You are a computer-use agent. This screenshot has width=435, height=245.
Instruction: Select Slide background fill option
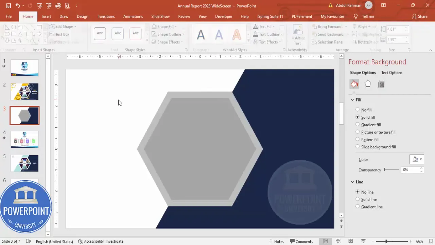(376, 147)
